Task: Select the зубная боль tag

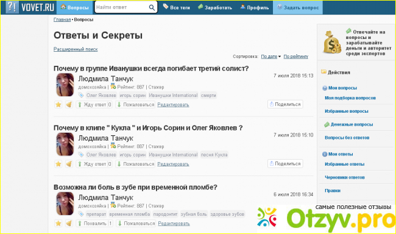Action: click(x=194, y=214)
